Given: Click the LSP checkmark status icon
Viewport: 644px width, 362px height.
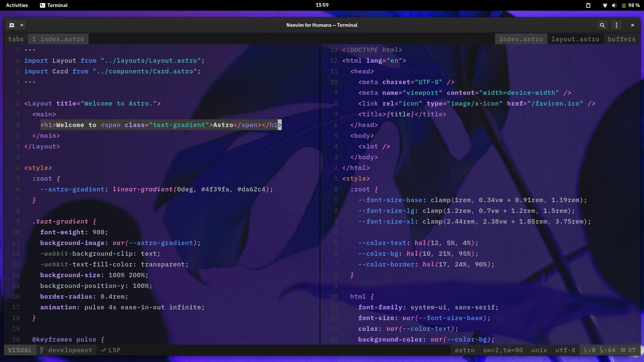Looking at the screenshot, I should pos(104,350).
